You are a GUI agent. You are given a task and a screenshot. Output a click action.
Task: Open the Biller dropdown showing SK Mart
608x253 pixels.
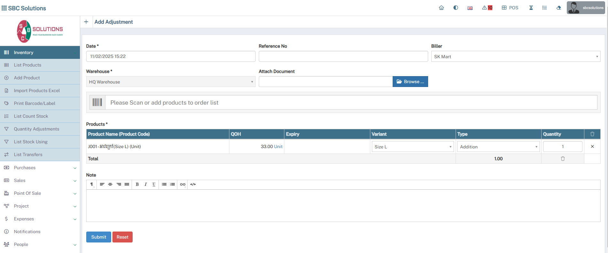click(x=515, y=57)
